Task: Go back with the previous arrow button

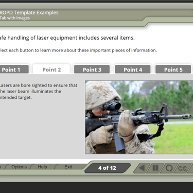Action: coord(142,168)
